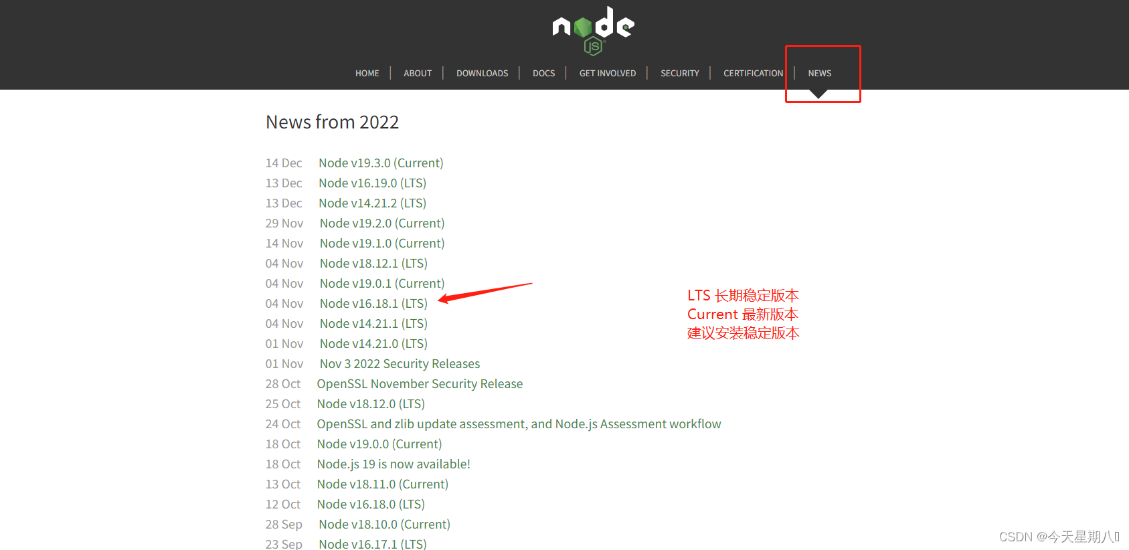This screenshot has height=550, width=1129.
Task: Open the DOWNLOADS menu item
Action: coord(482,74)
